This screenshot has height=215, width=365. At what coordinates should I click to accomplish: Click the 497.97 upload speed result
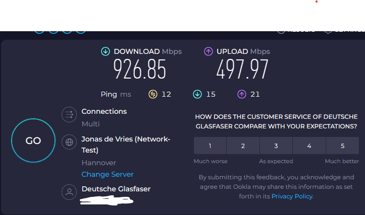click(242, 69)
